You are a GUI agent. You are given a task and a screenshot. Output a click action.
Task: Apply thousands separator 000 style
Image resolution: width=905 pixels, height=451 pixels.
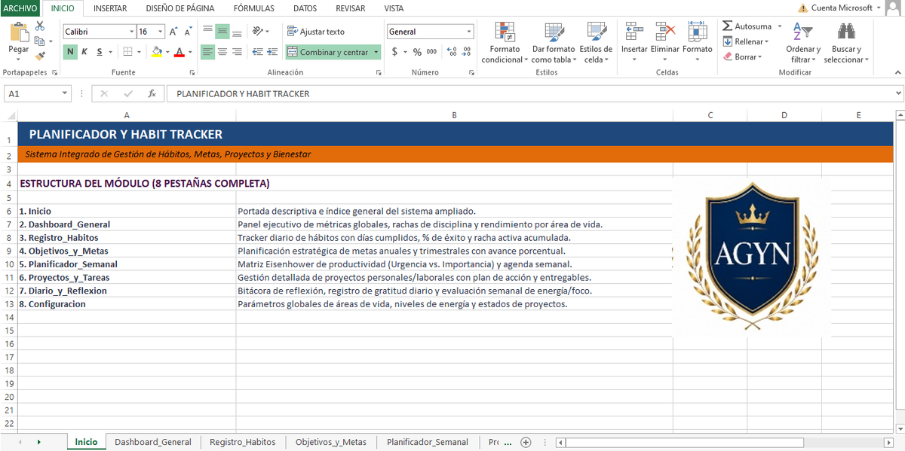[x=431, y=52]
